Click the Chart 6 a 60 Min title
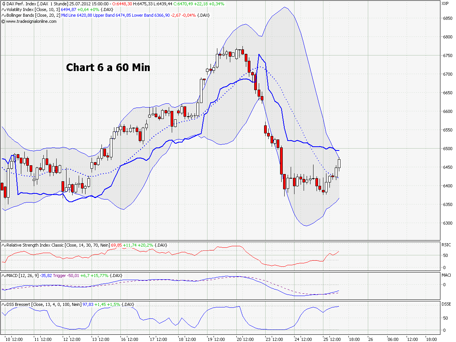 tap(108, 68)
